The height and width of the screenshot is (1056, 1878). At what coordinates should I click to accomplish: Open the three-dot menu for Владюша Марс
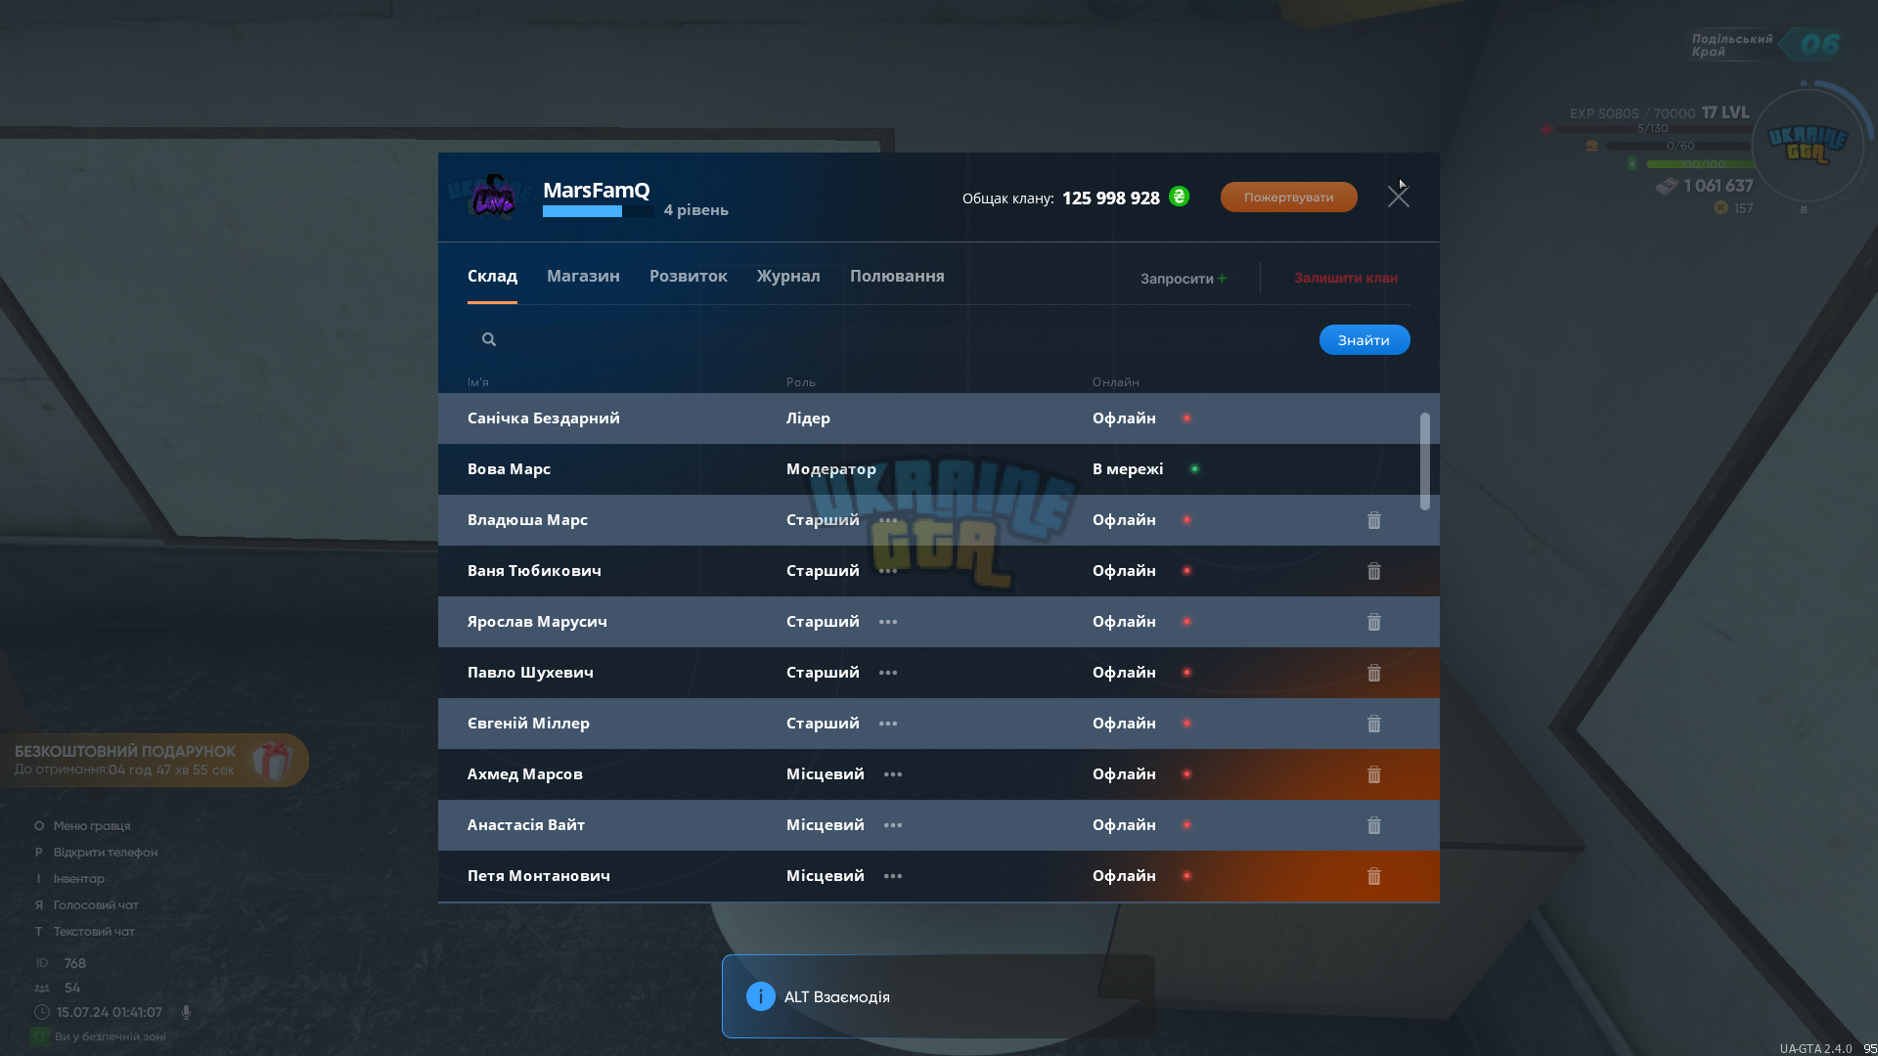tap(888, 520)
